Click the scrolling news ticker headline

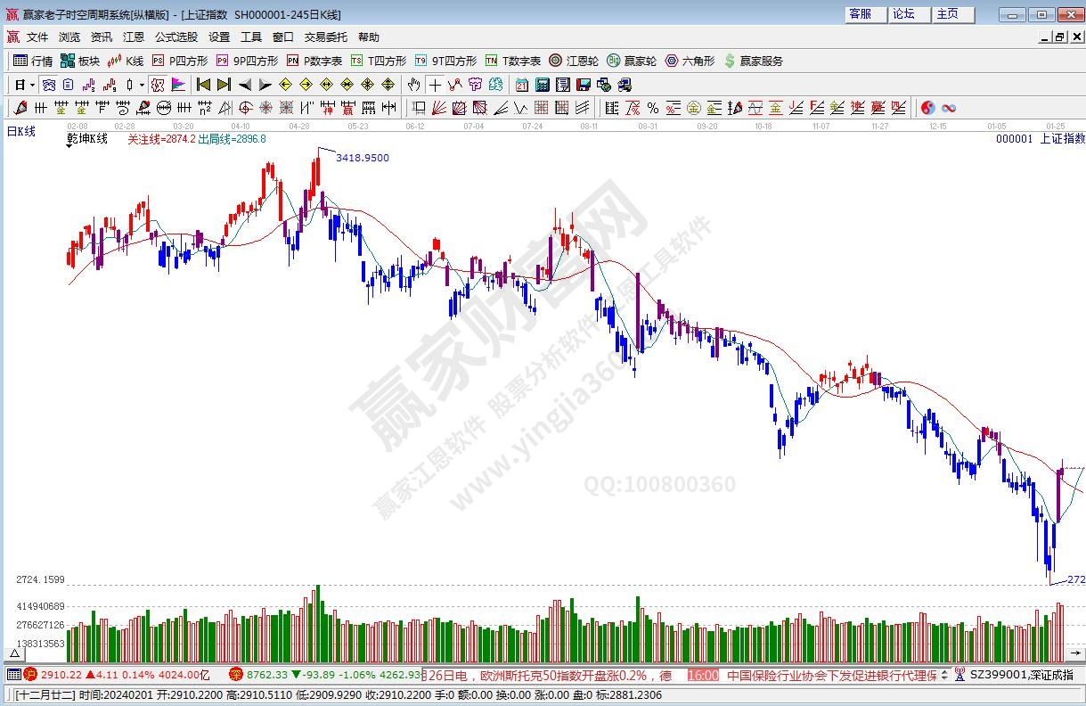pyautogui.click(x=552, y=675)
